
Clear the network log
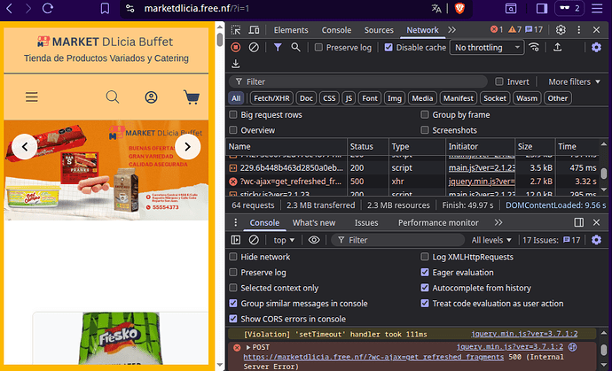click(254, 47)
